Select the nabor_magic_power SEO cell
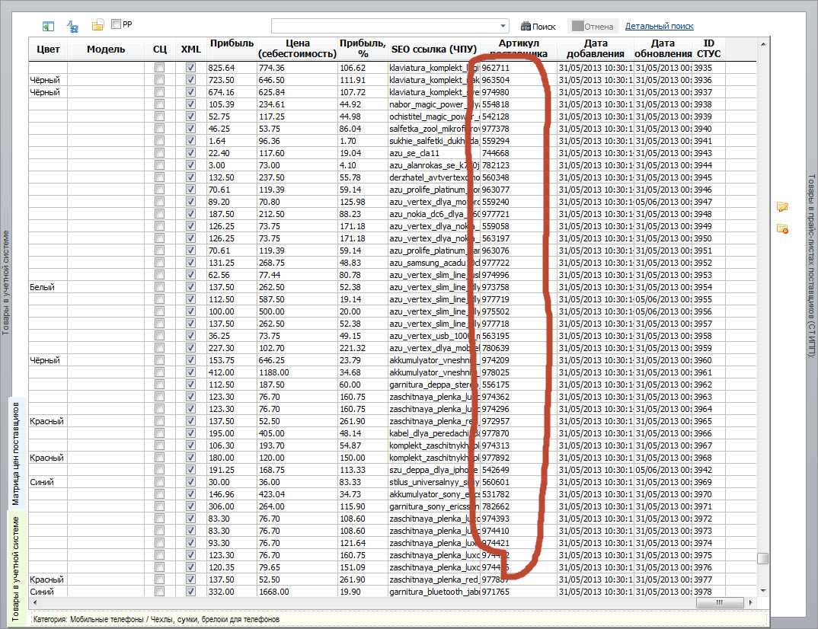 click(x=434, y=104)
